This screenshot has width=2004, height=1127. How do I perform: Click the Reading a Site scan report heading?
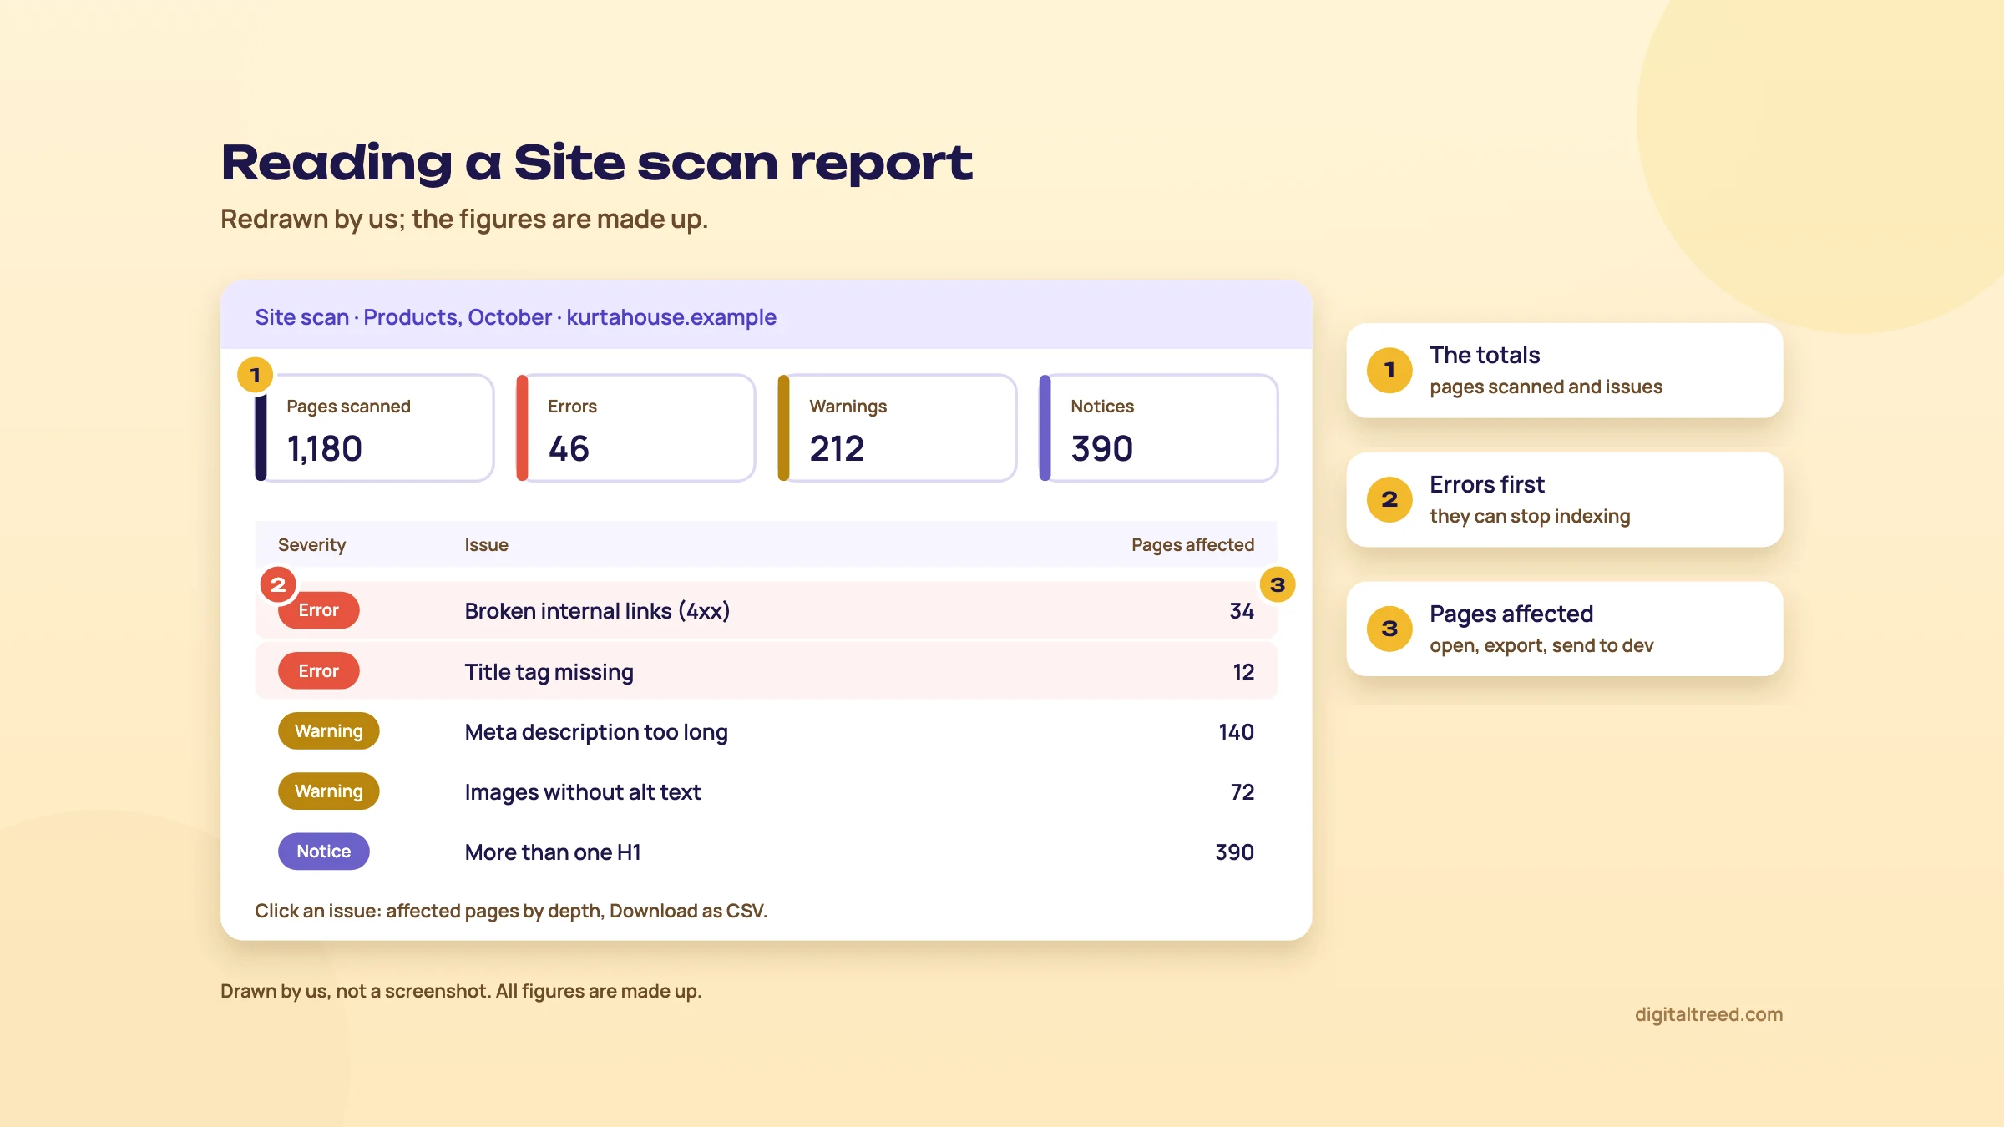[x=596, y=162]
